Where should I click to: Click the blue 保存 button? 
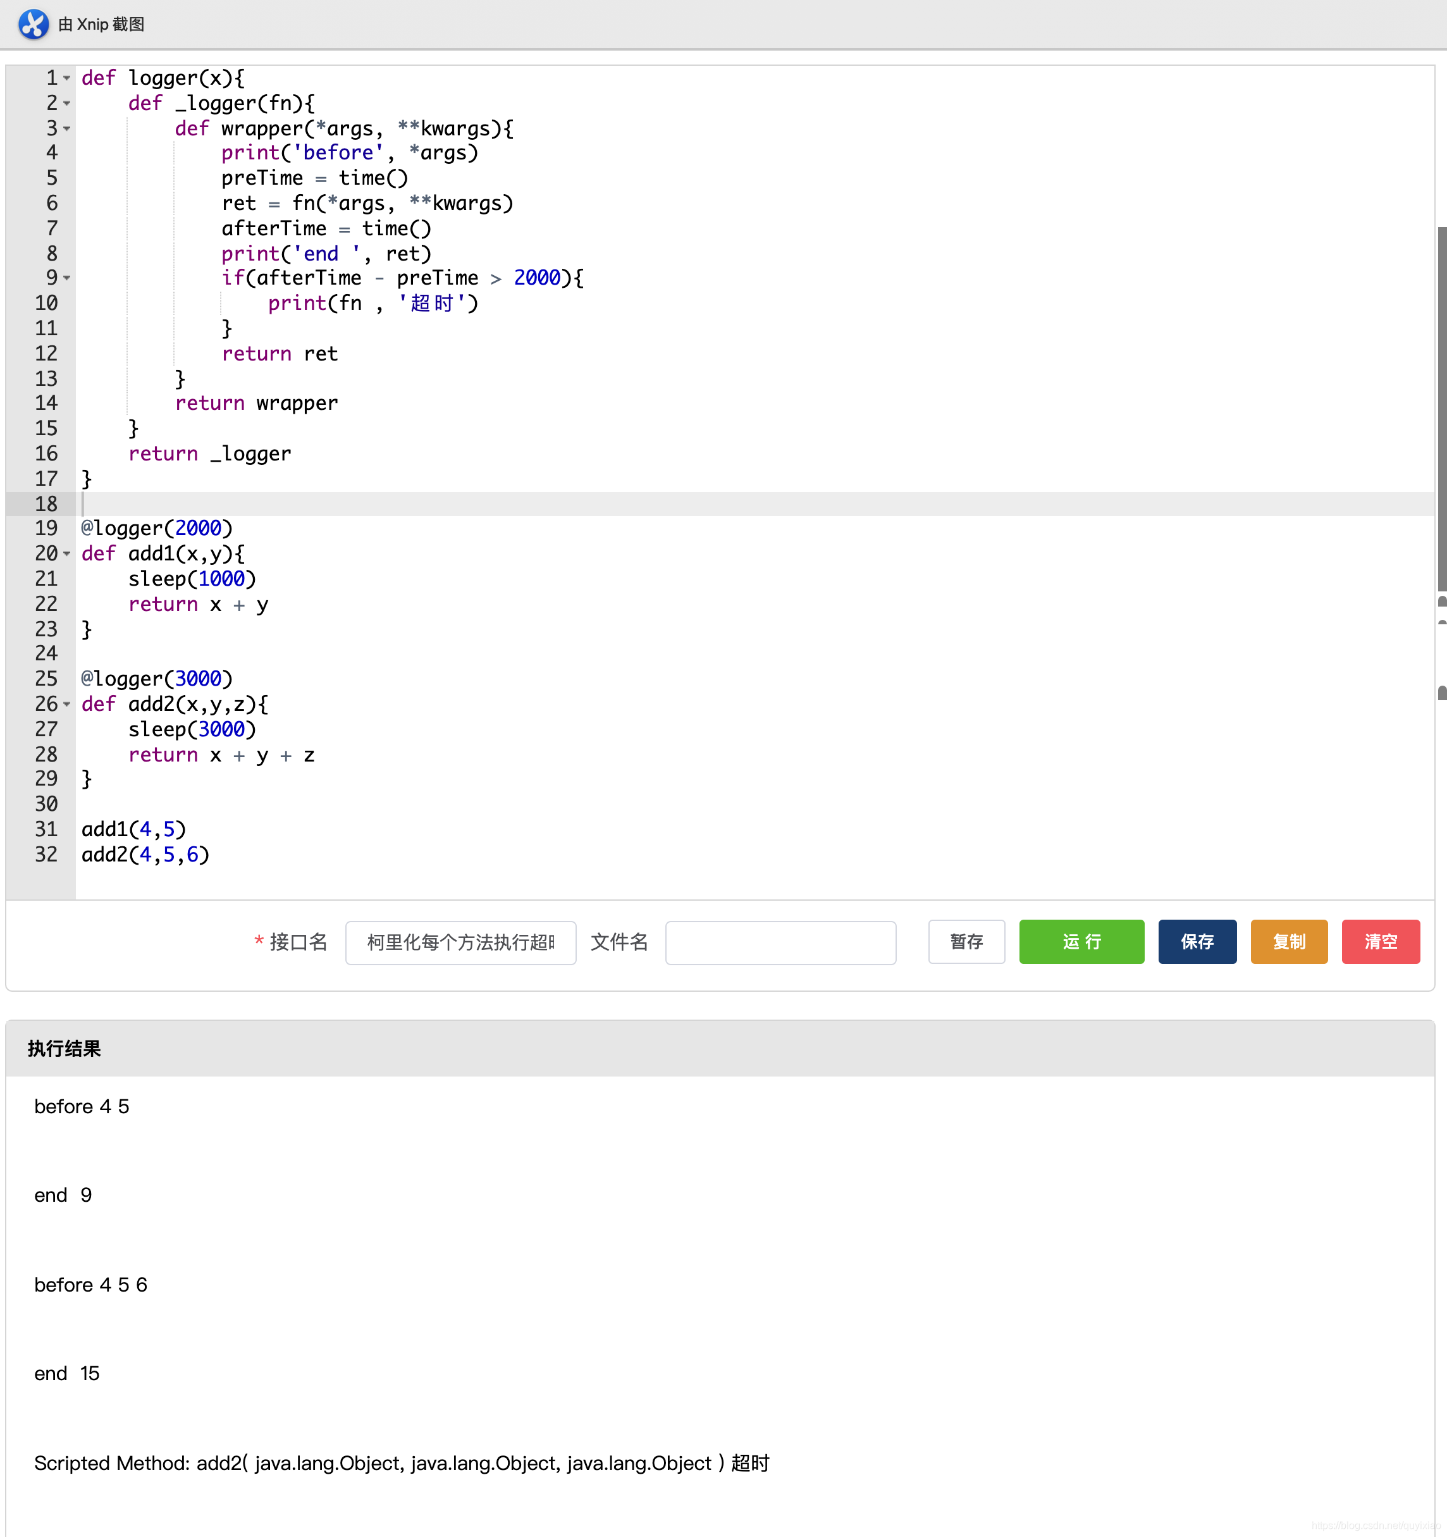point(1197,942)
